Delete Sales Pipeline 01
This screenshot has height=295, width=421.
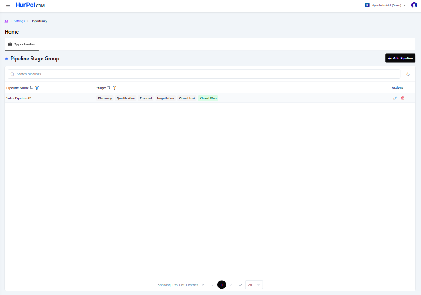point(403,98)
